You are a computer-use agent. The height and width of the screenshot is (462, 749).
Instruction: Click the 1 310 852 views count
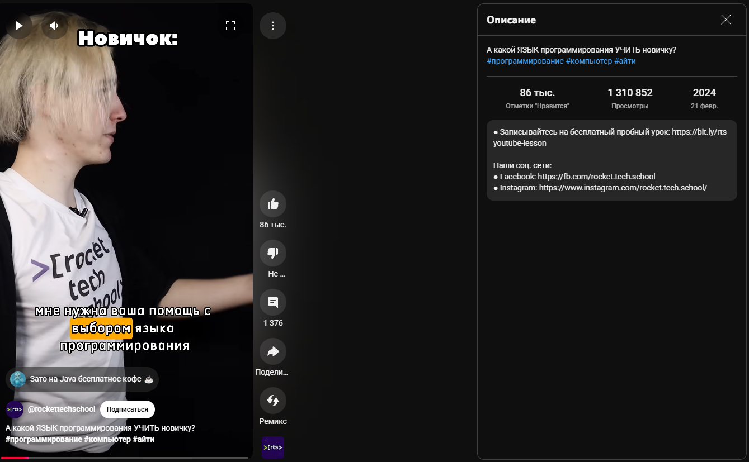click(630, 93)
